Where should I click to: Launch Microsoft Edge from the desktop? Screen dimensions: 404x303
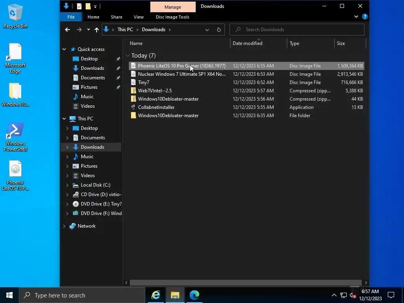(15, 58)
